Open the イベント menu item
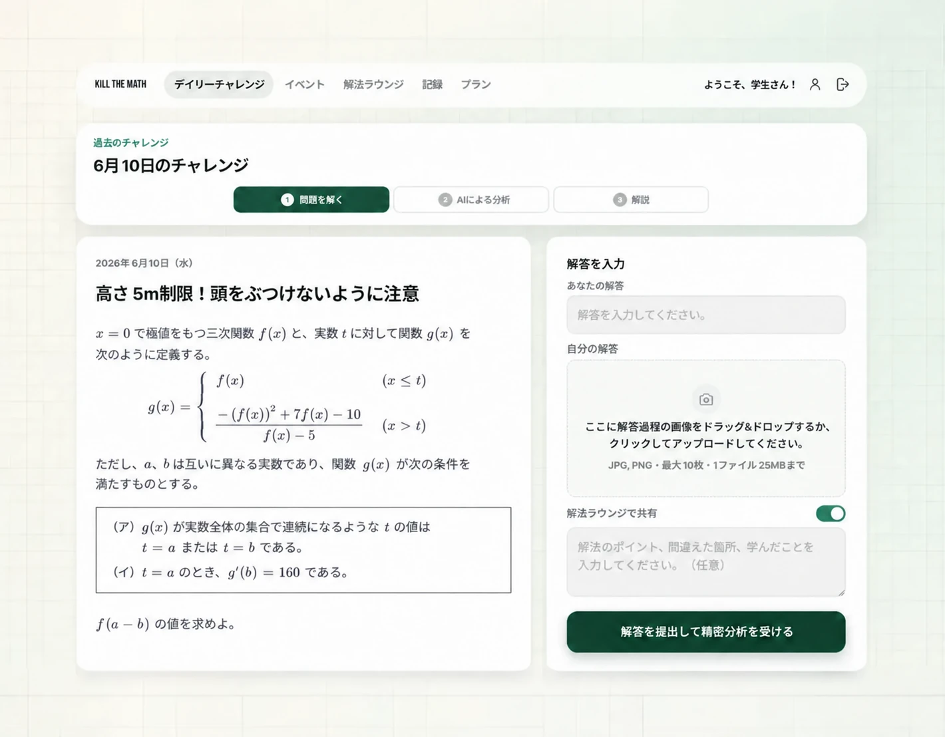Image resolution: width=945 pixels, height=737 pixels. 305,84
